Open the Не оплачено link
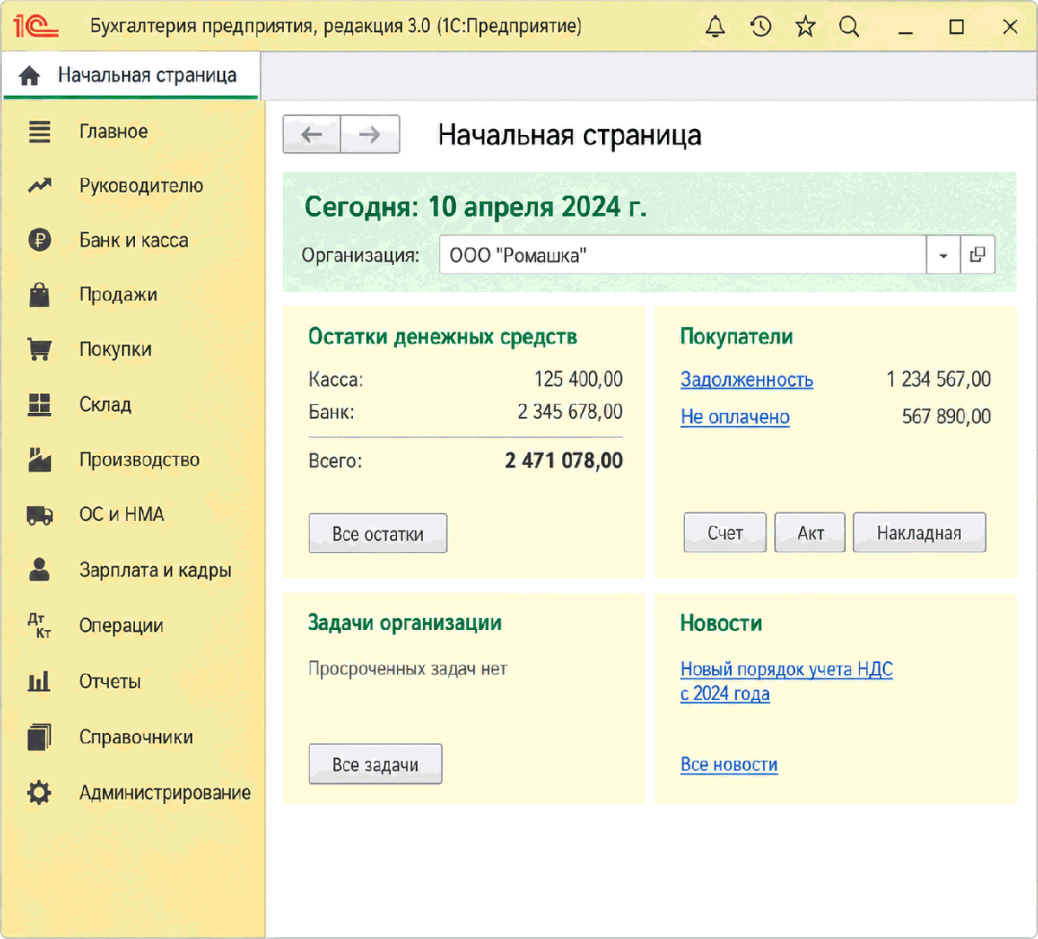The width and height of the screenshot is (1038, 939). 735,416
